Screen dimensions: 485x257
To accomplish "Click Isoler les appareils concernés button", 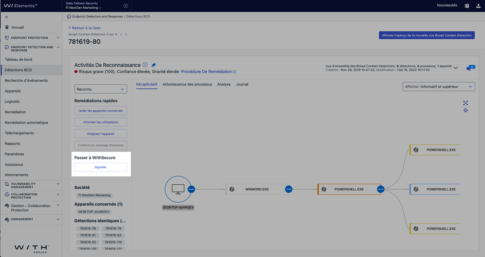I will 101,111.
